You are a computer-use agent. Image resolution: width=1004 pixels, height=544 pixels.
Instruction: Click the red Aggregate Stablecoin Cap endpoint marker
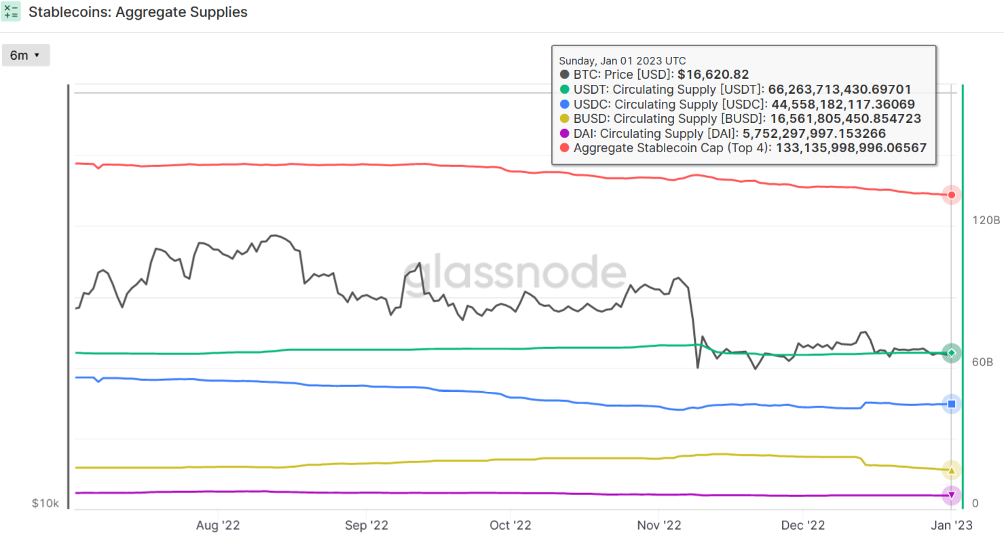click(x=952, y=195)
